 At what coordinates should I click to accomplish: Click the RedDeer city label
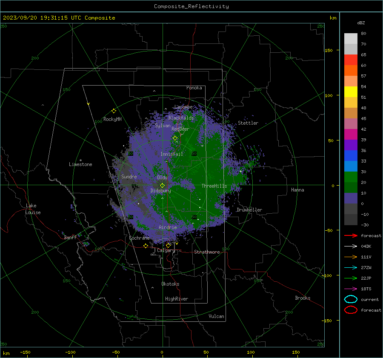(180, 129)
